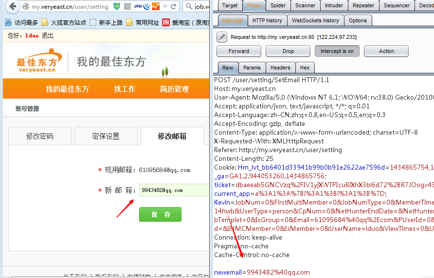Click the green 保存 button

[160, 214]
